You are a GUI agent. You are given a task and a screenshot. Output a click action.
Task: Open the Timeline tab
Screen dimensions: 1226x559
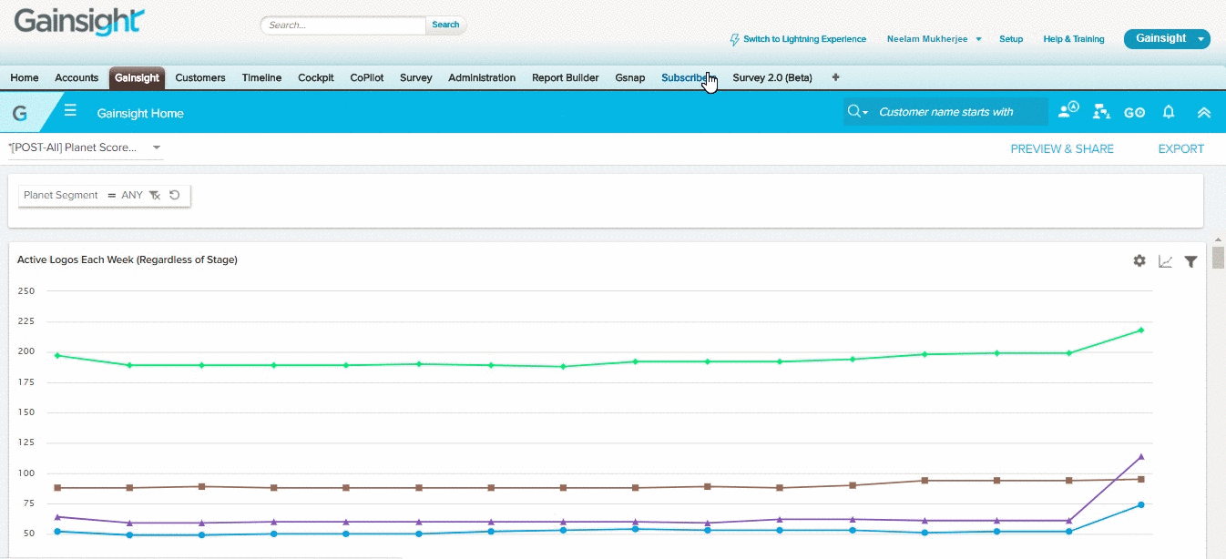[261, 77]
